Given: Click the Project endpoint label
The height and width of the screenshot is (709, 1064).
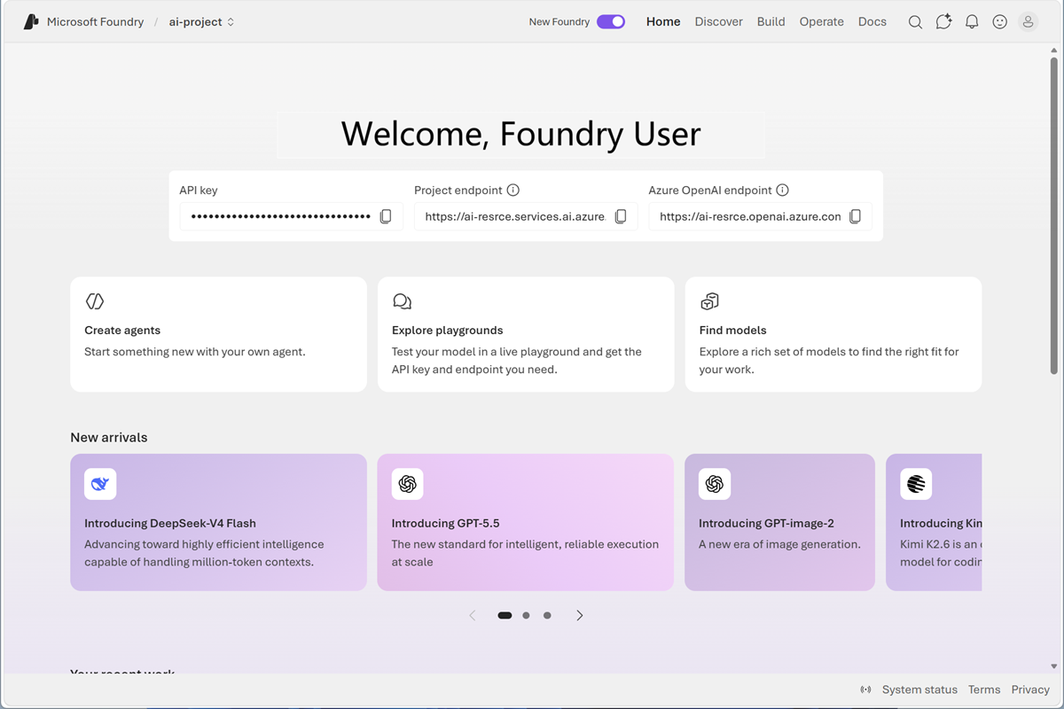Looking at the screenshot, I should click(458, 190).
